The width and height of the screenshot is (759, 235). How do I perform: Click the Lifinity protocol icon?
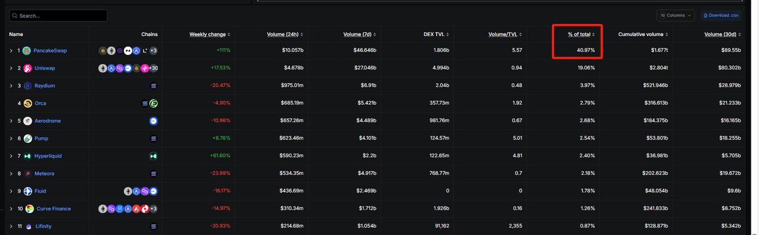coord(28,226)
